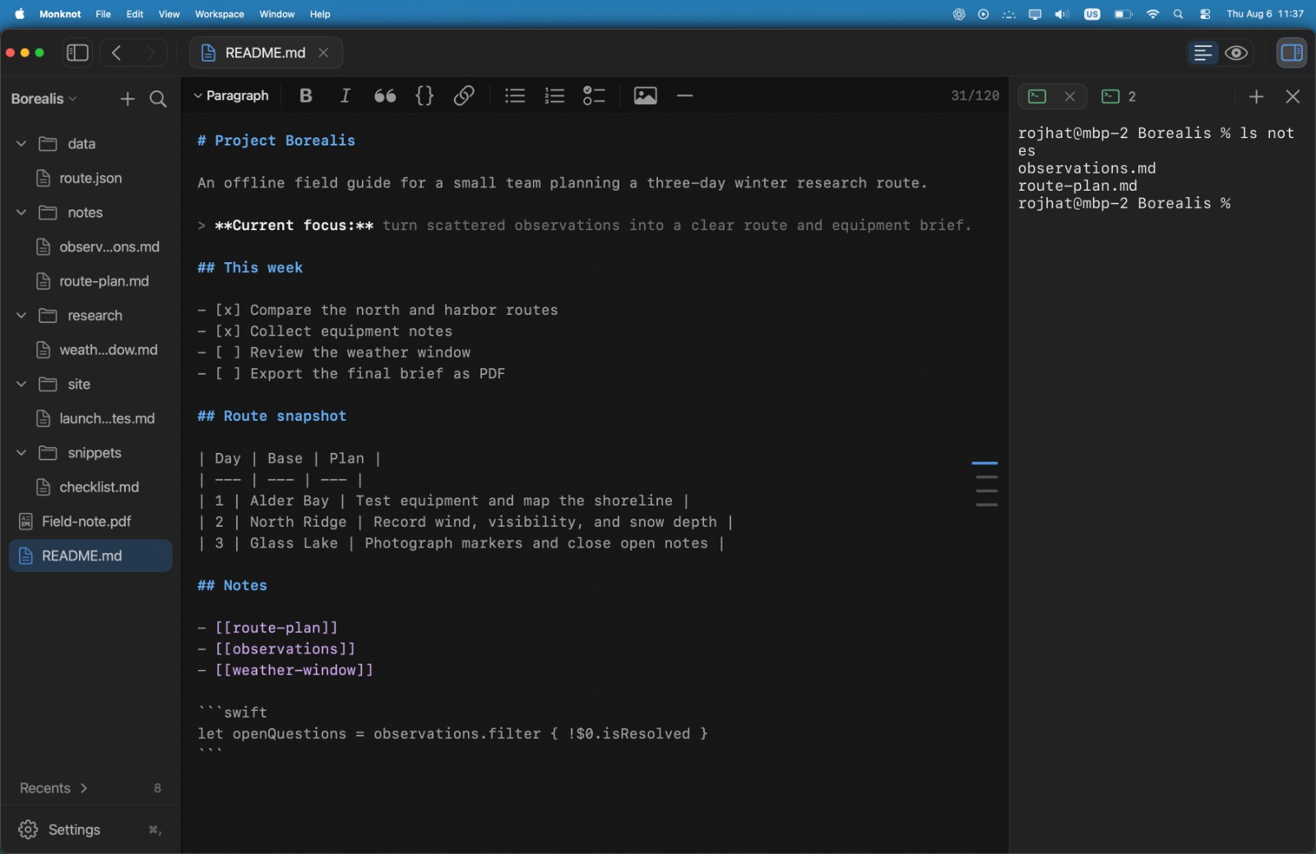
Task: Open route-plan.md in sidebar
Action: [x=90, y=281]
